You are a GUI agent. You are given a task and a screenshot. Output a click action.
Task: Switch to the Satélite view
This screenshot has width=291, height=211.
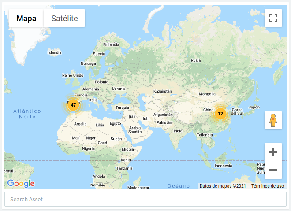point(64,19)
